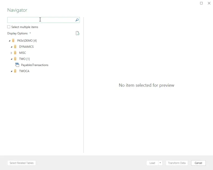This screenshot has width=213, height=170.
Task: Click into the Navigator search field
Action: tap(40, 20)
